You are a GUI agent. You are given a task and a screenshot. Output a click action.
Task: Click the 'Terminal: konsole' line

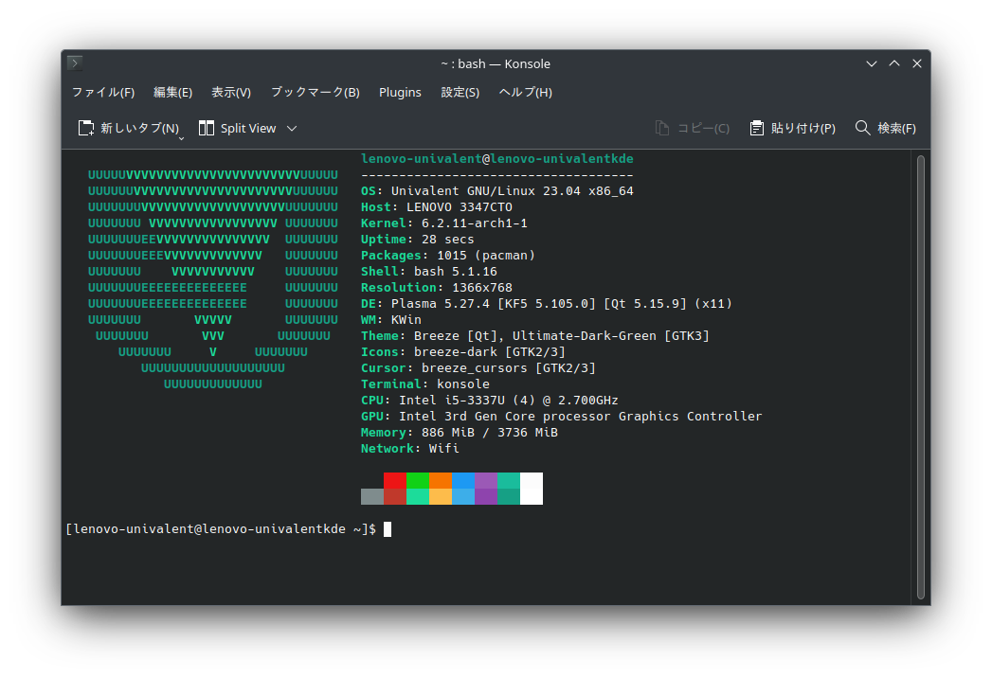(x=425, y=384)
